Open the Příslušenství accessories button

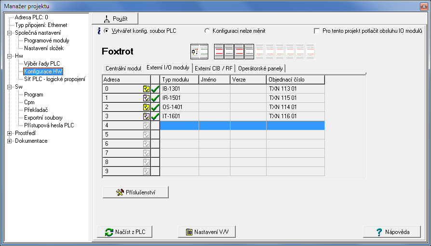tap(135, 192)
